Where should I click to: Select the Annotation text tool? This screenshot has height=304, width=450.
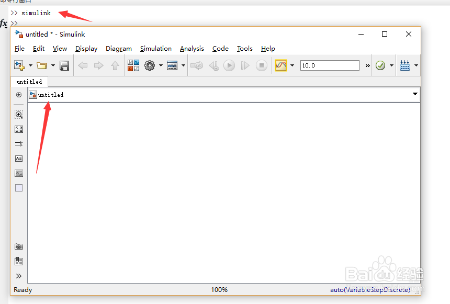tap(19, 159)
